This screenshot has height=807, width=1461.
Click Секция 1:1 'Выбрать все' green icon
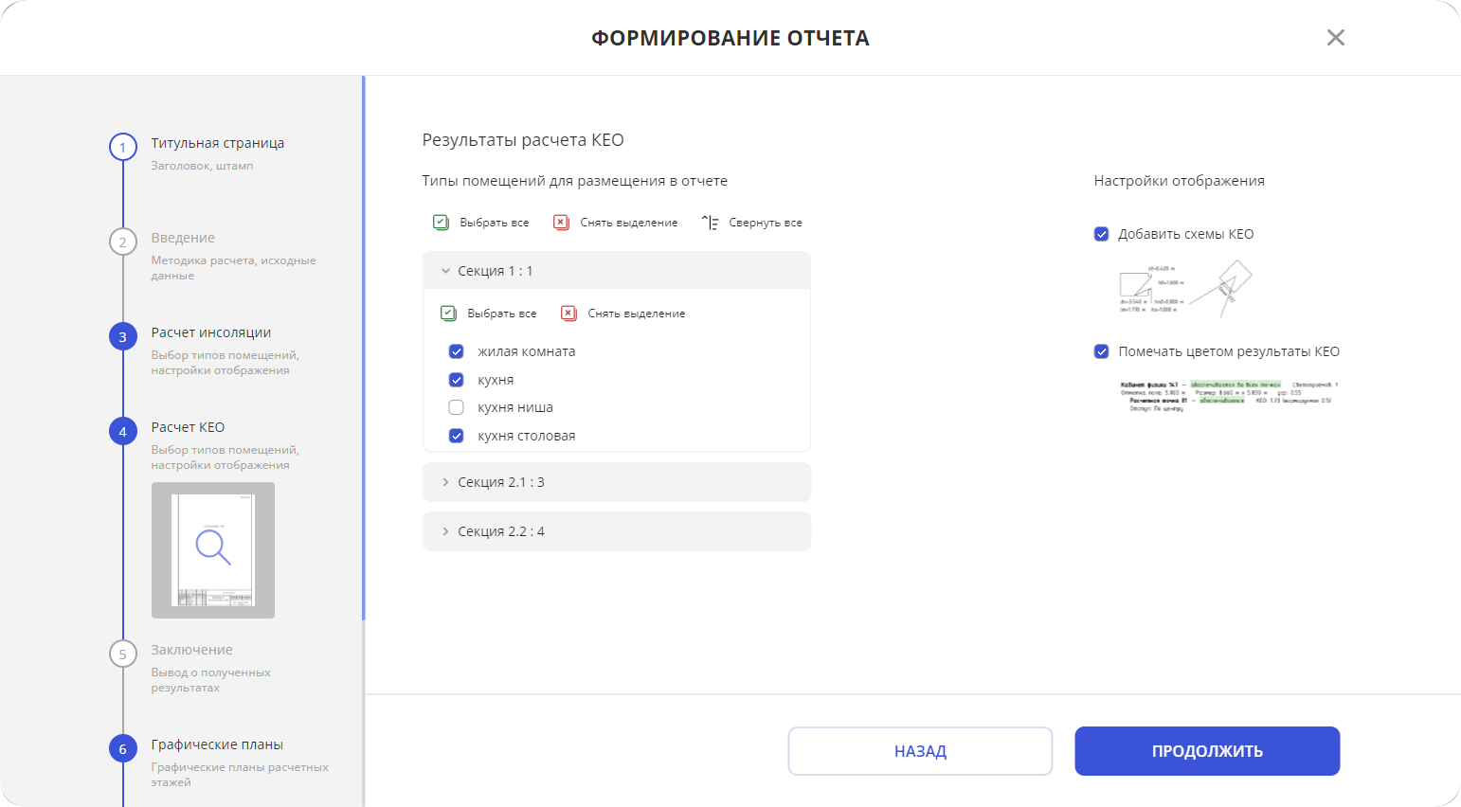click(448, 314)
